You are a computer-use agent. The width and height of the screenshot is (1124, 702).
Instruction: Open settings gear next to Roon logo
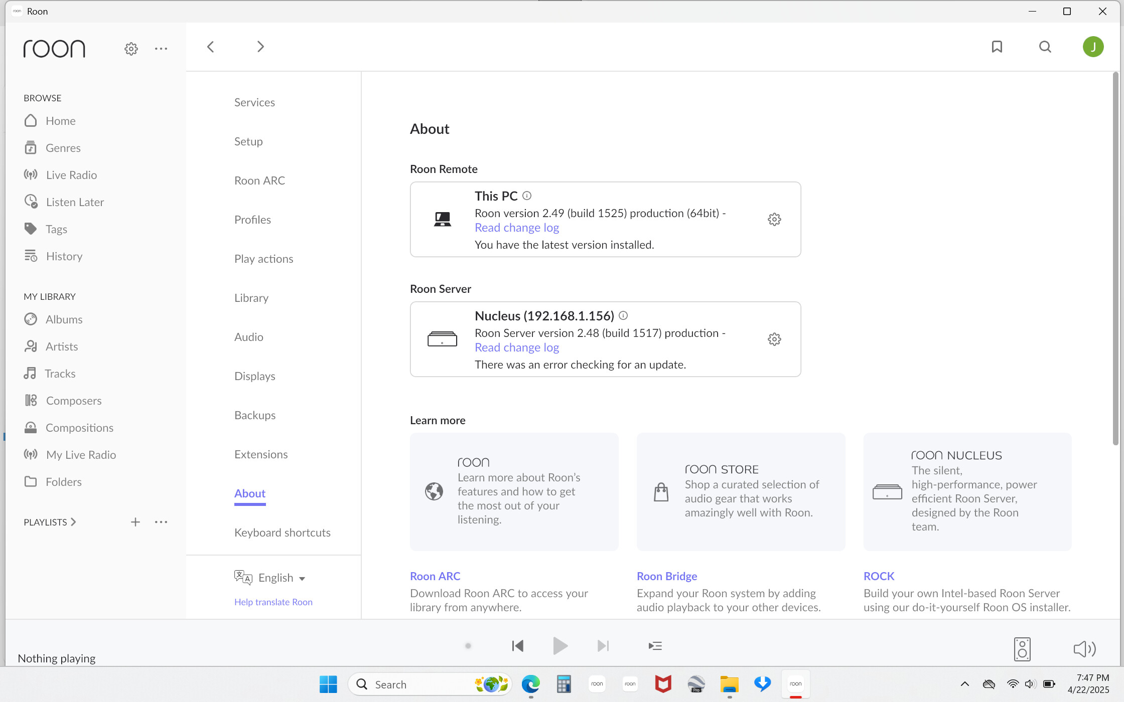tap(131, 49)
